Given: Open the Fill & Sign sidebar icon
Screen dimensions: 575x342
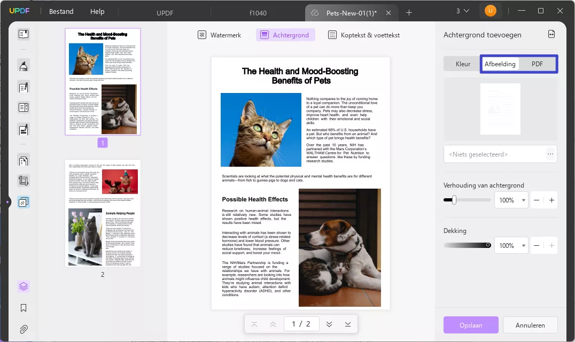Looking at the screenshot, I should 24,129.
